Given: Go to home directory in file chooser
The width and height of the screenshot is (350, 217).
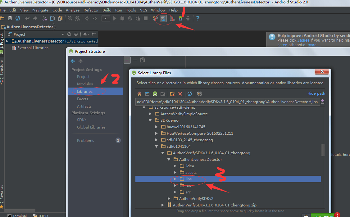Looking at the screenshot, I should [x=139, y=94].
